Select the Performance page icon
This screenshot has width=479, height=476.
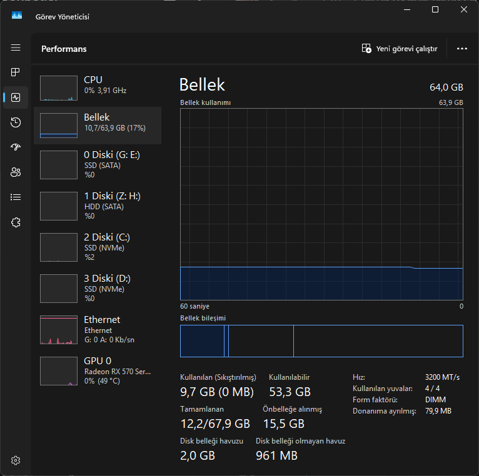point(16,97)
